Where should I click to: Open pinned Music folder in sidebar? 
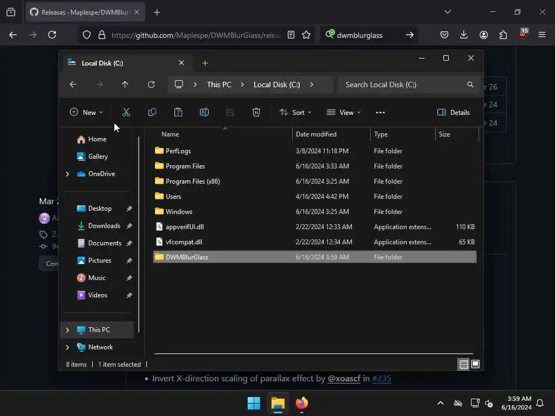(91, 278)
